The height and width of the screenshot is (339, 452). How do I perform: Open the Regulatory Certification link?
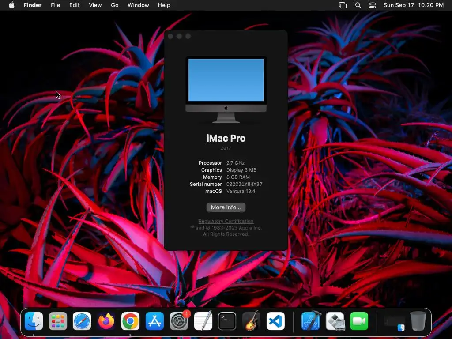coord(226,221)
